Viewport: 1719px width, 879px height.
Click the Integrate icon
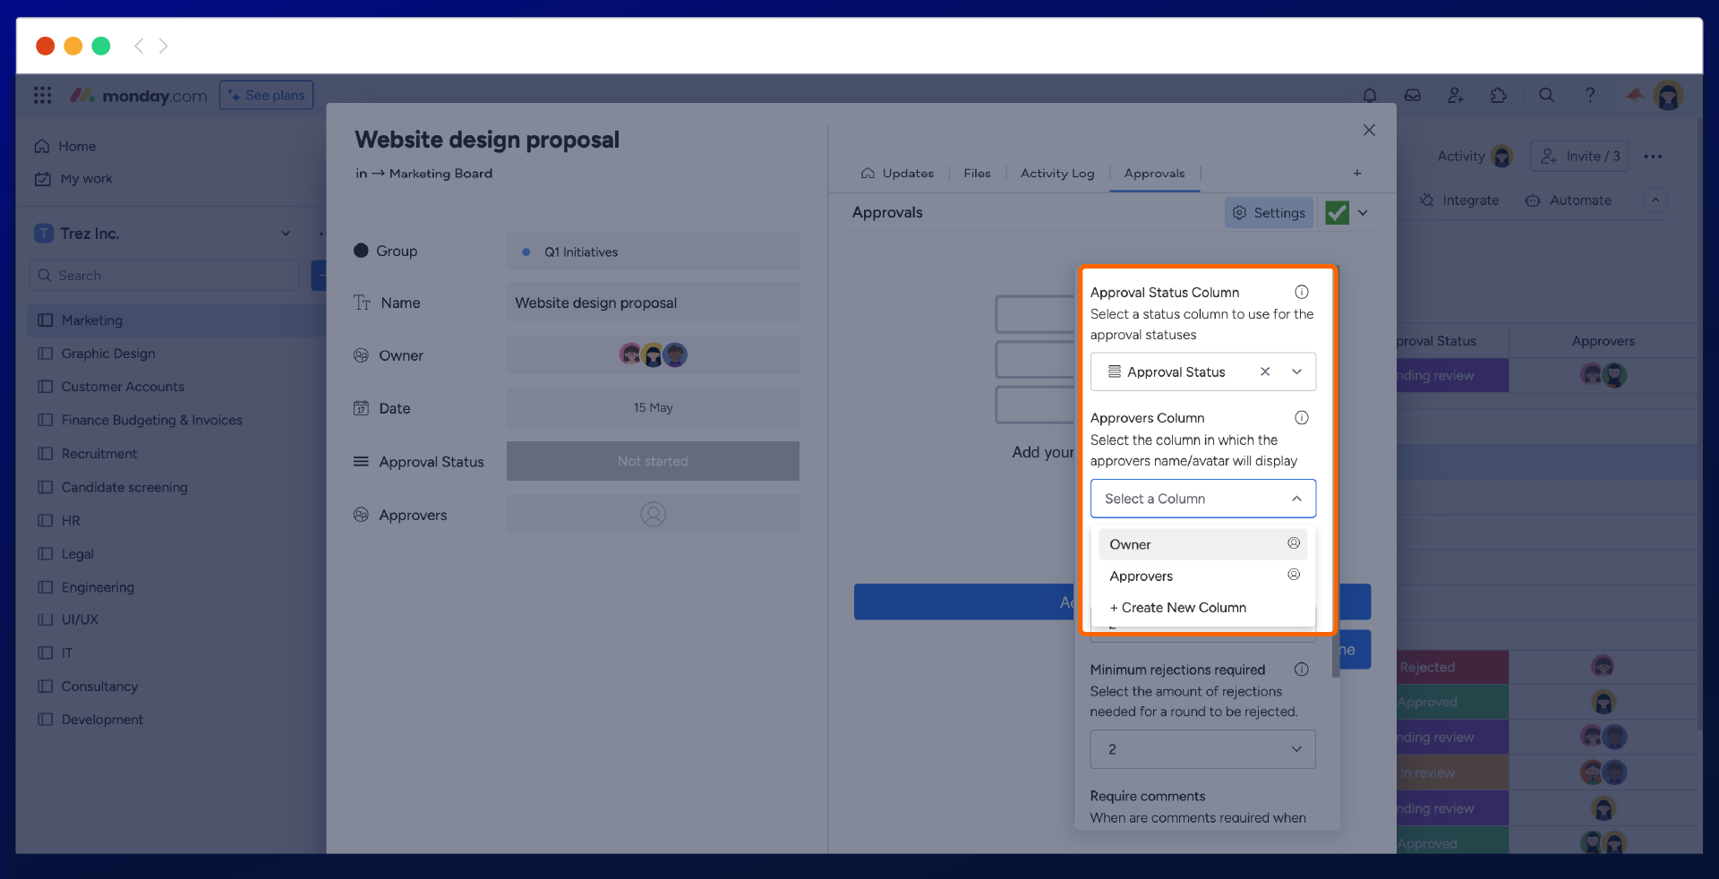[1426, 201]
